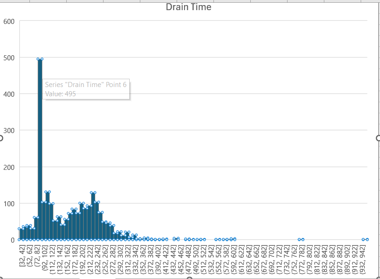This screenshot has height=279, width=380.
Task: Click the 500 value on the vertical axis
Action: point(9,58)
